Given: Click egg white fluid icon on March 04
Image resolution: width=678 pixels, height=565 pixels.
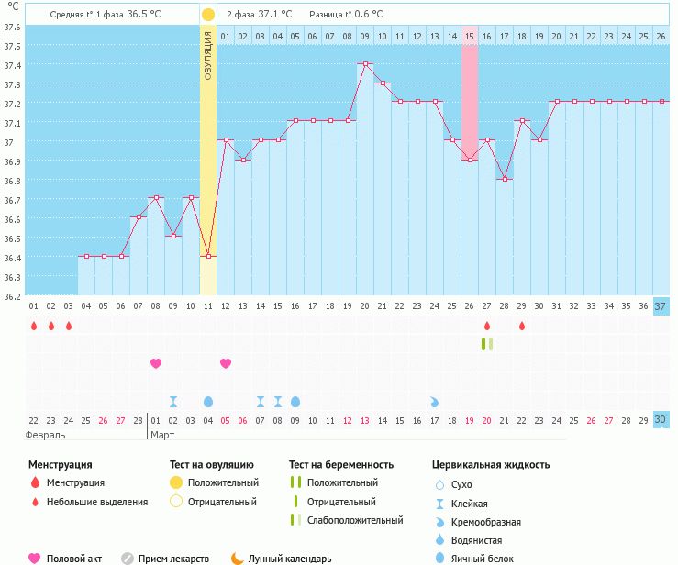Looking at the screenshot, I should 208,402.
